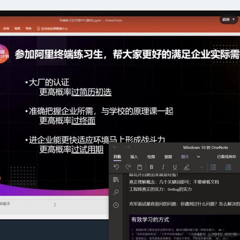Undo last action in OneNote
This screenshot has height=240, width=240.
pos(116,167)
